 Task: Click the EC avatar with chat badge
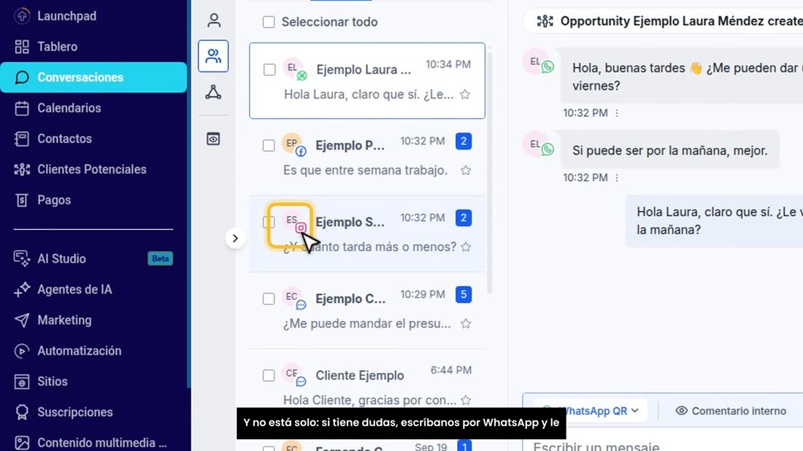click(293, 298)
